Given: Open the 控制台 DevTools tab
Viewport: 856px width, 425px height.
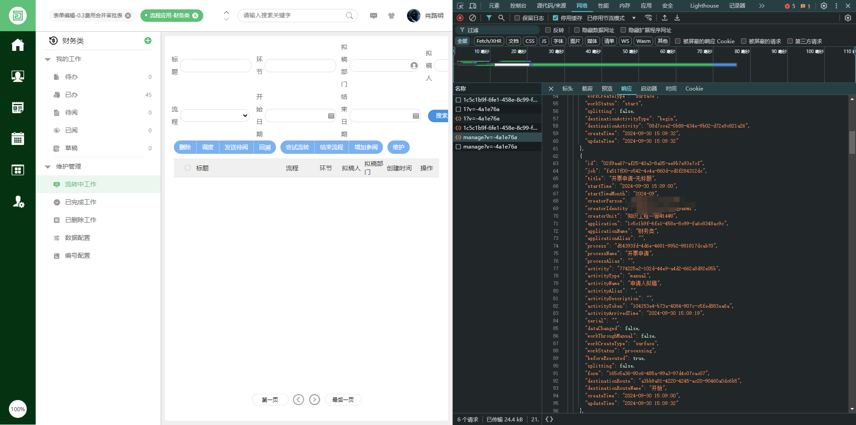Looking at the screenshot, I should click(x=518, y=6).
